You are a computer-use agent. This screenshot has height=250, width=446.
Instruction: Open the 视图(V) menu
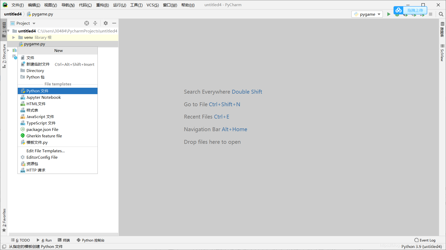click(50, 5)
